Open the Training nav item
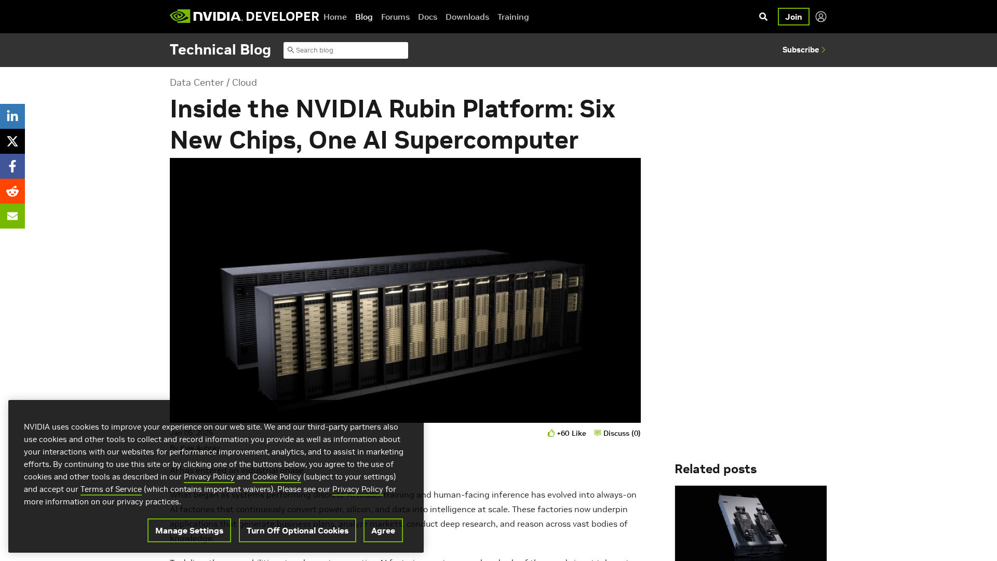 (513, 17)
